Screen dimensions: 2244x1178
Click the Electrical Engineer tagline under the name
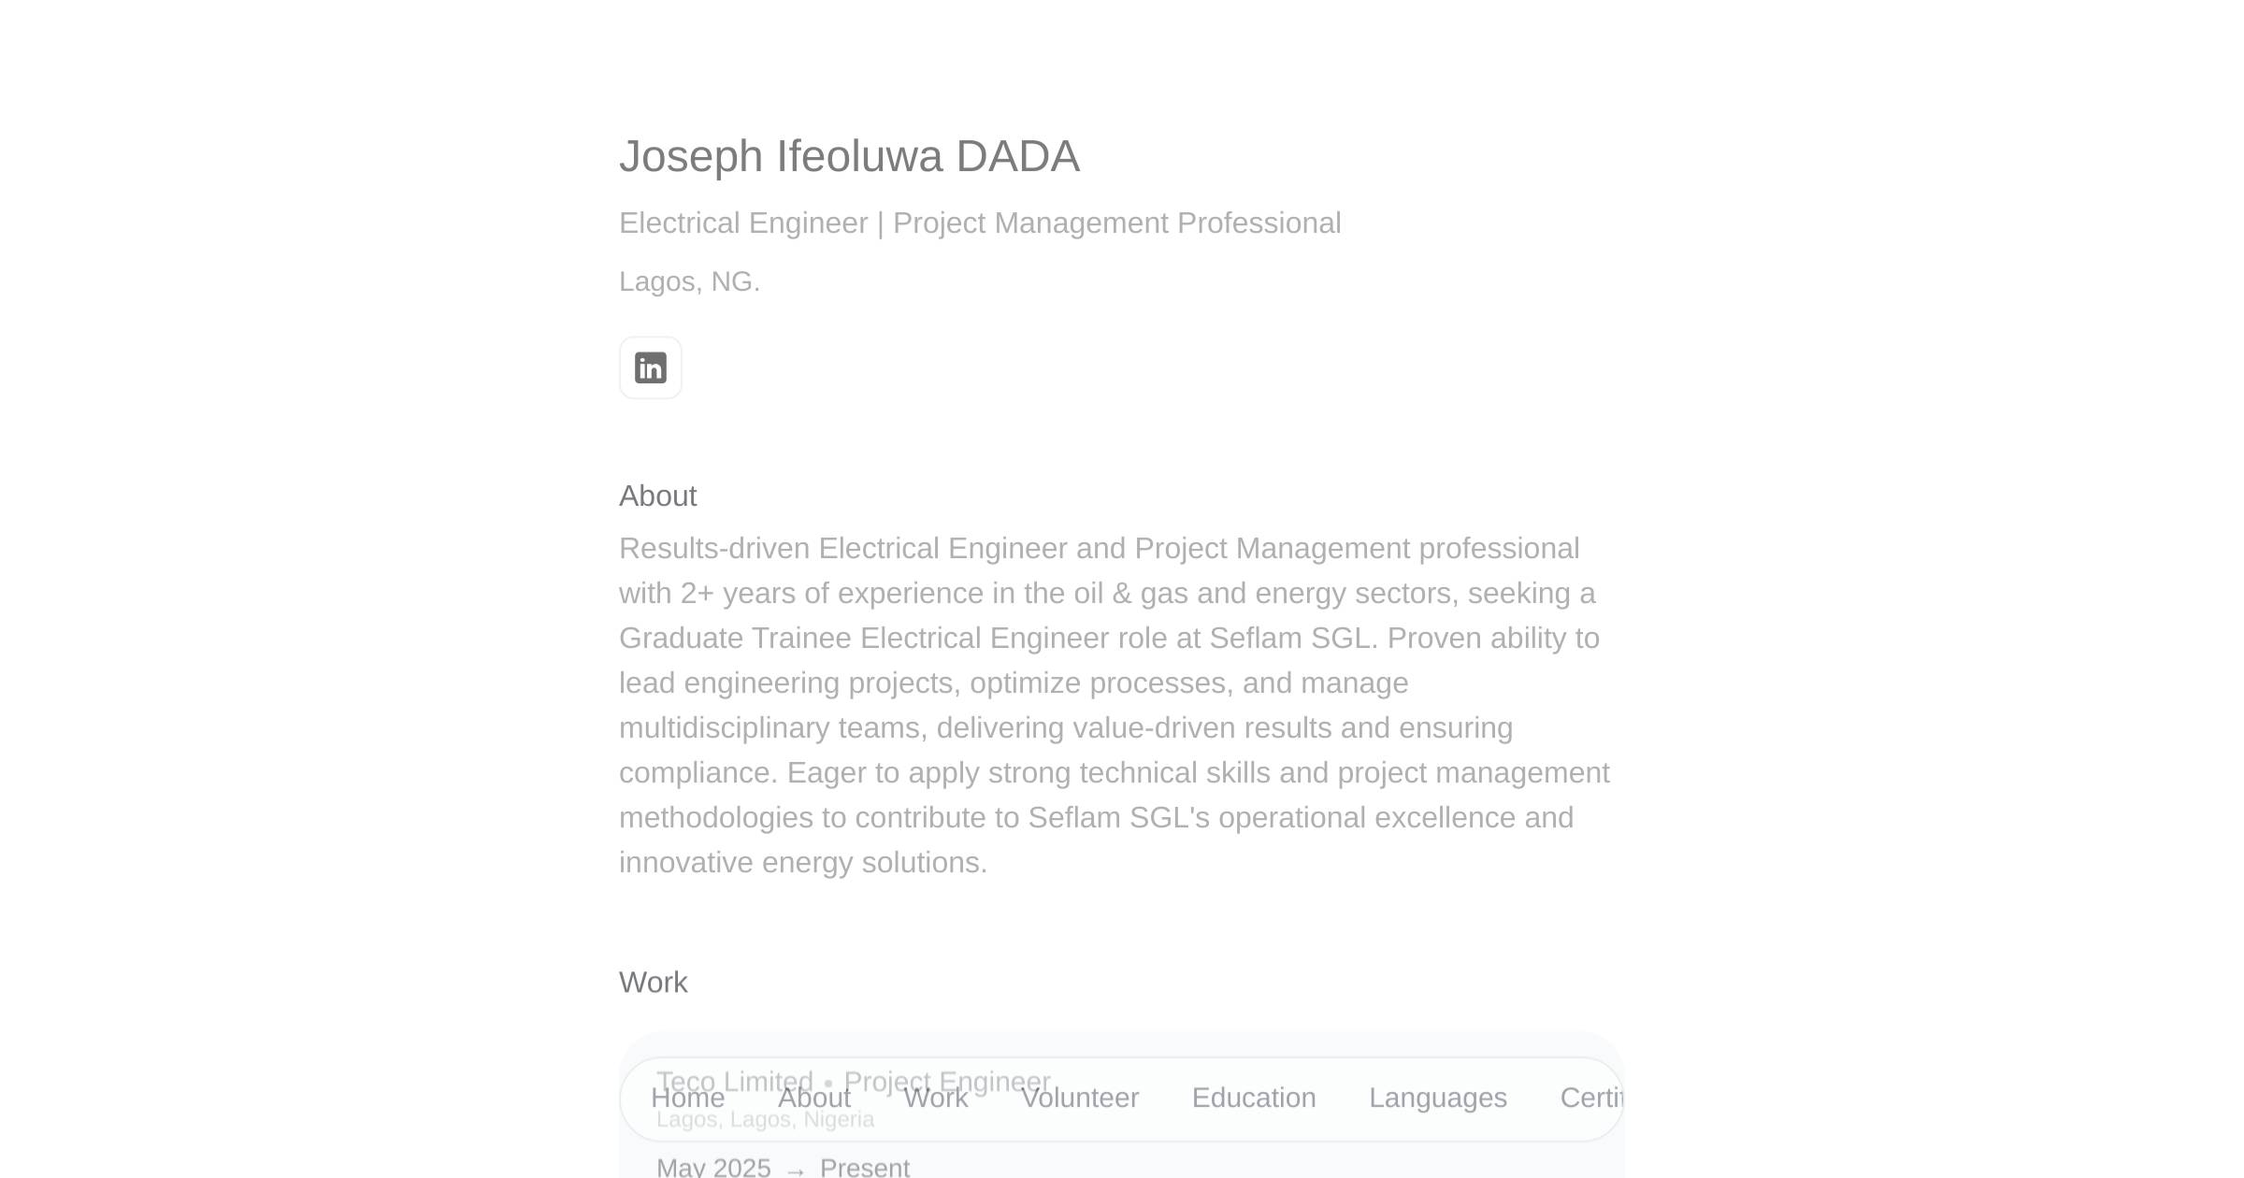[x=979, y=223]
